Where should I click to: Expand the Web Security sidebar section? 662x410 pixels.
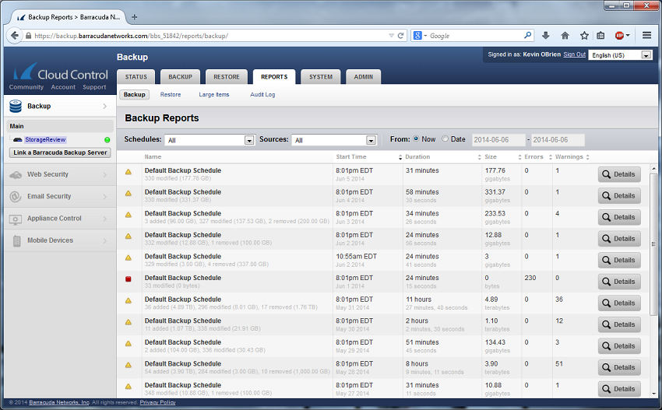click(x=104, y=174)
